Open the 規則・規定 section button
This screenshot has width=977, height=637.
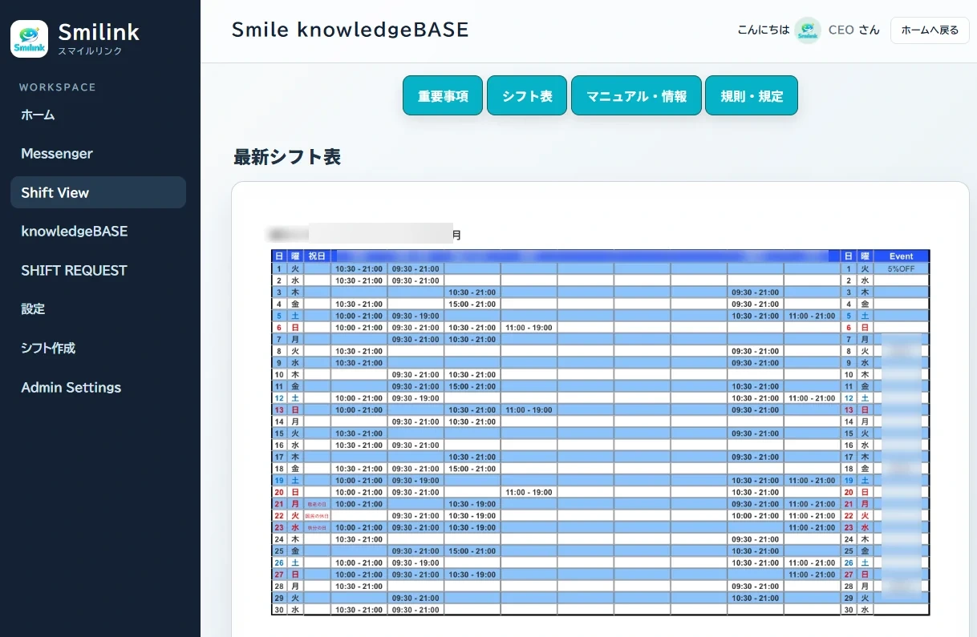point(752,96)
